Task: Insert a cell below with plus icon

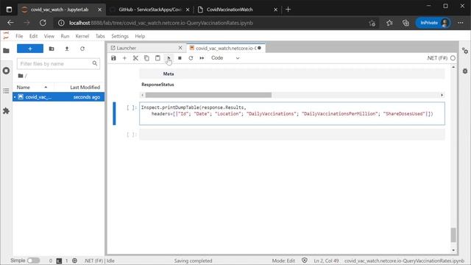Action: [x=124, y=58]
